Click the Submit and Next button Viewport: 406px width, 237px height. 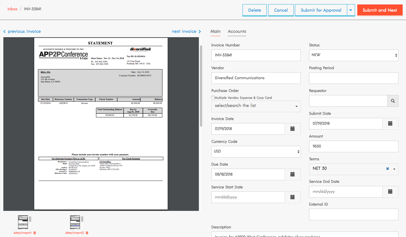(x=380, y=10)
